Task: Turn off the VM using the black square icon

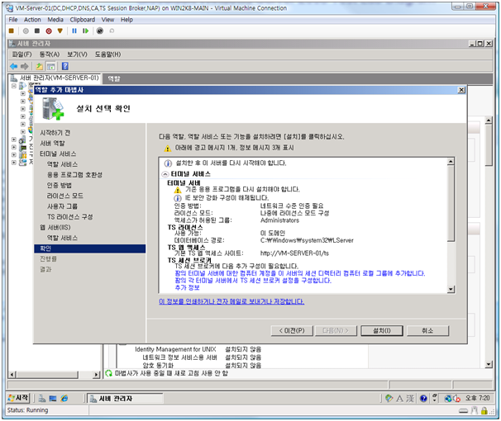Action: click(37, 31)
